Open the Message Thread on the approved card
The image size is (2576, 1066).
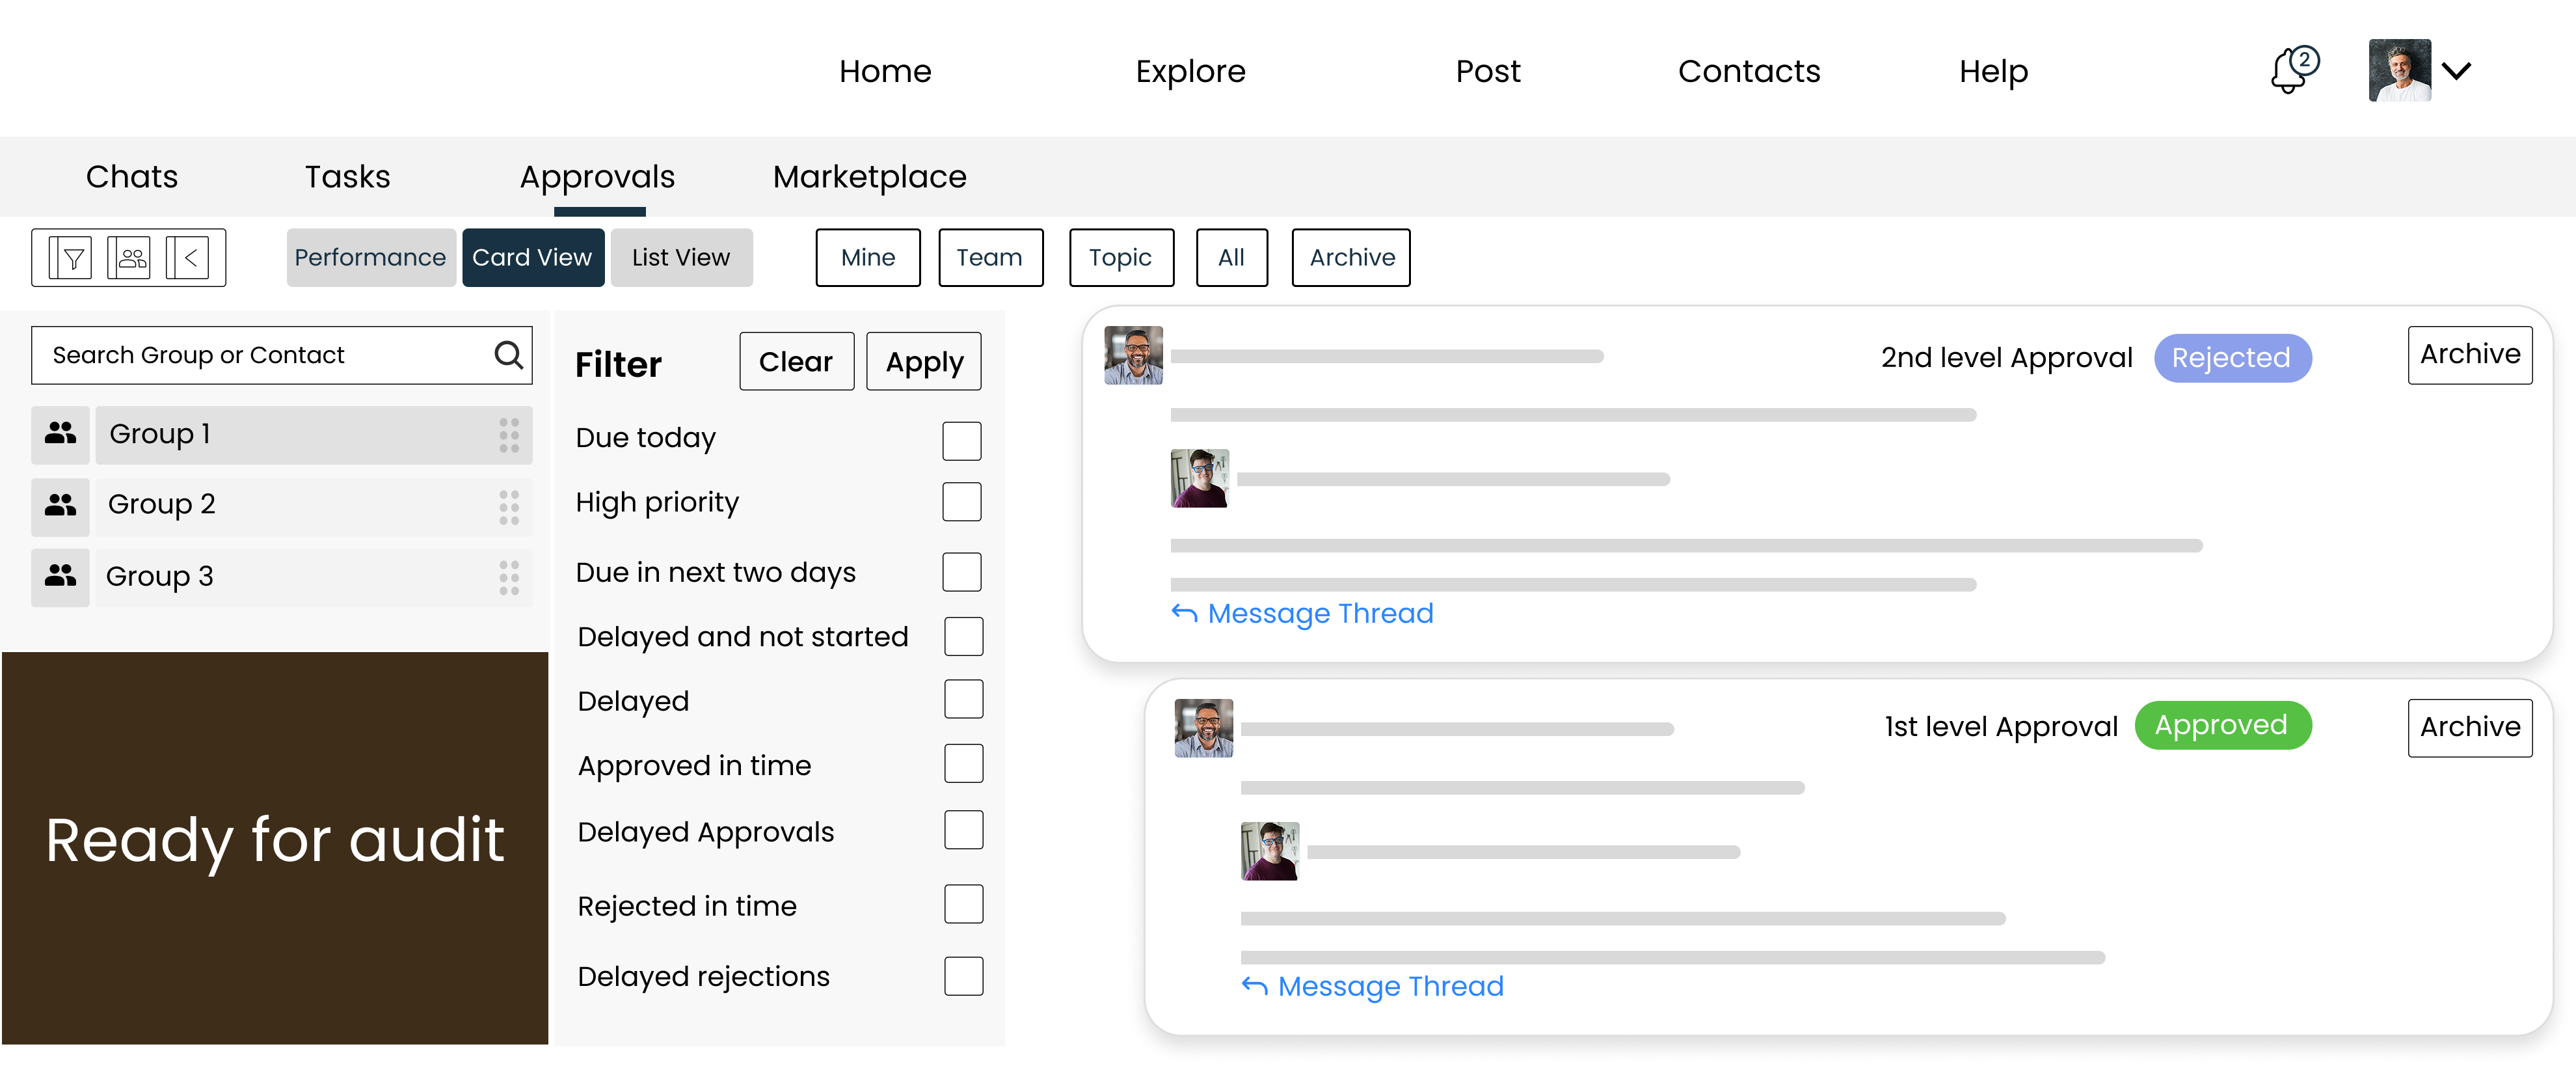[1390, 986]
